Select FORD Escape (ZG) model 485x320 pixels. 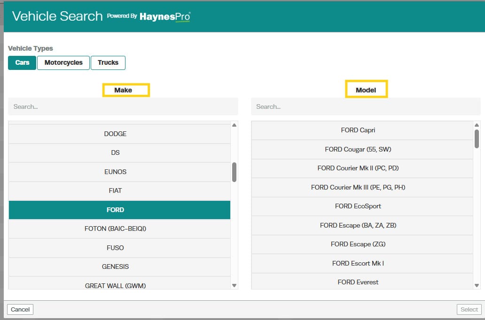(x=362, y=244)
